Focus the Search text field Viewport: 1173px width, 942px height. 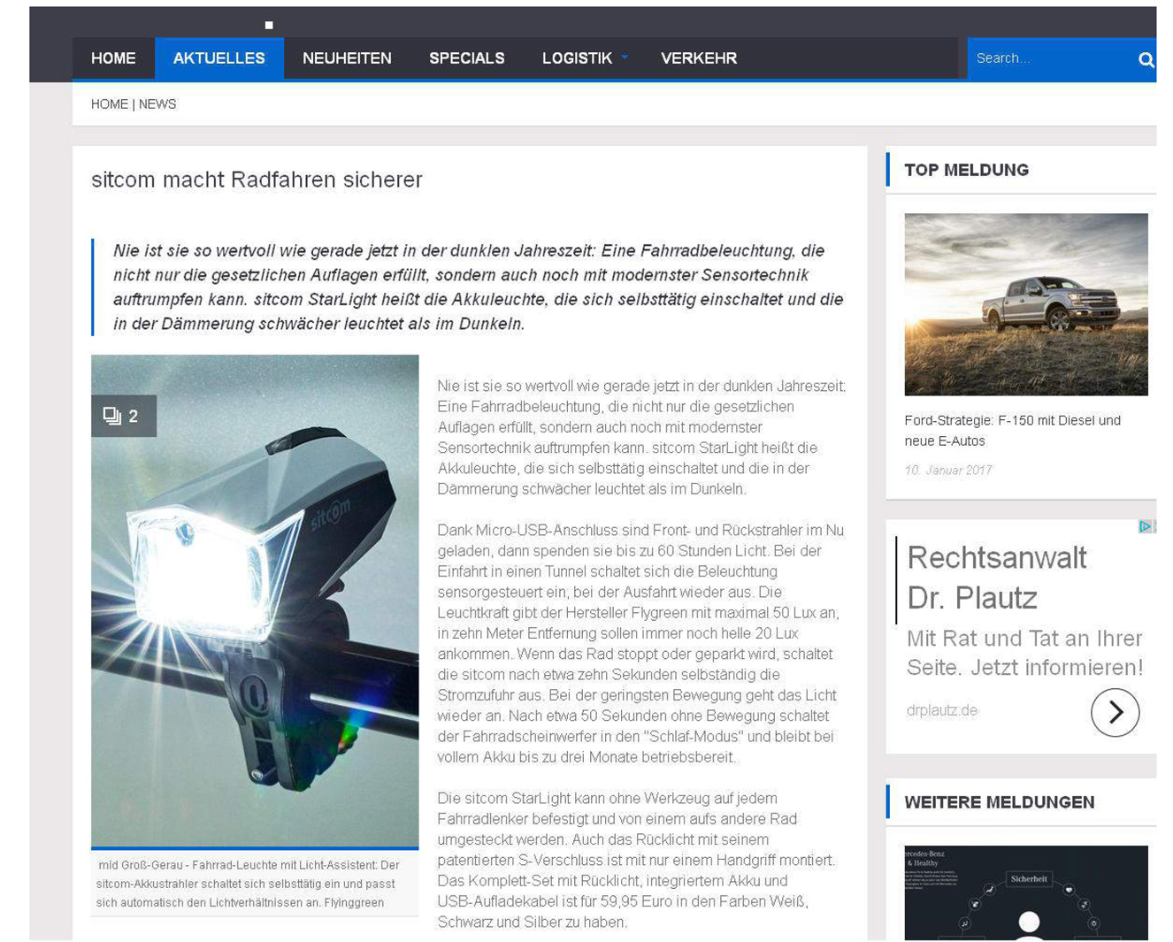pyautogui.click(x=1048, y=58)
